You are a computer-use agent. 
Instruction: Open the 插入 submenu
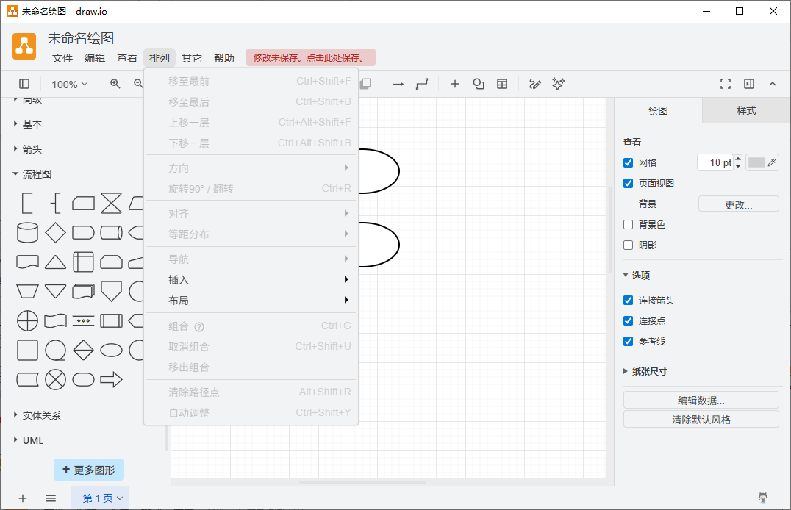(x=251, y=279)
